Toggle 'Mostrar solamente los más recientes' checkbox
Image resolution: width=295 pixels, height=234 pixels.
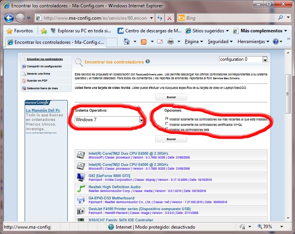(x=167, y=119)
